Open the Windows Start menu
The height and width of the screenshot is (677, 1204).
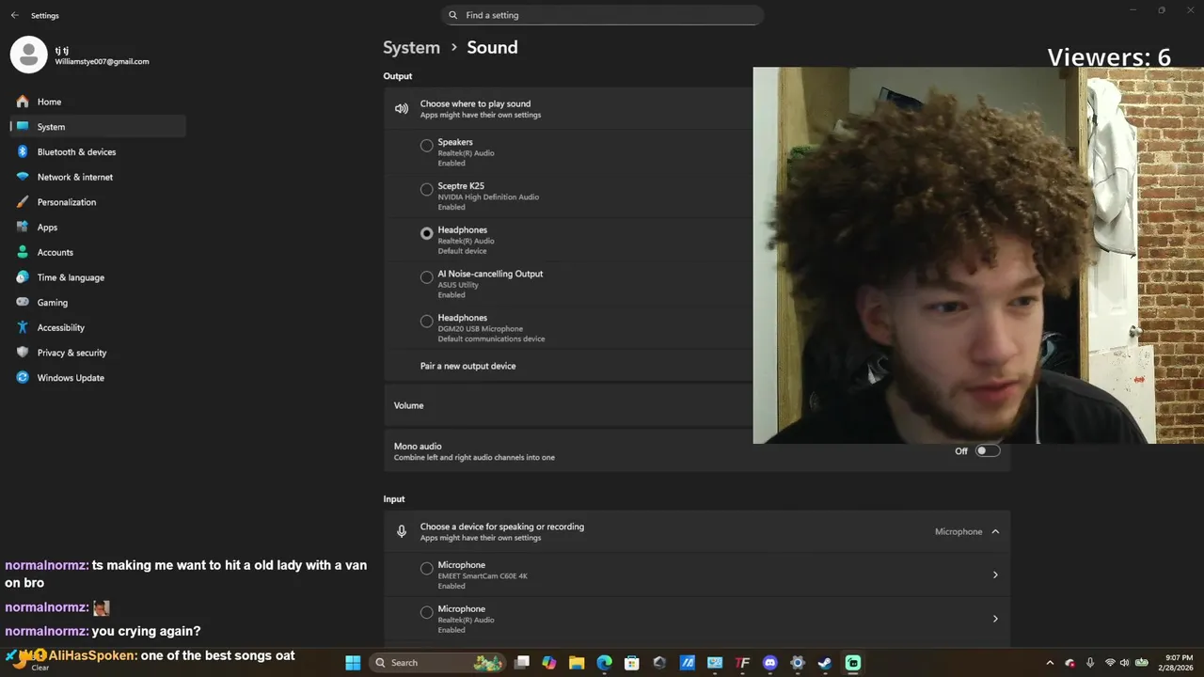pos(353,663)
